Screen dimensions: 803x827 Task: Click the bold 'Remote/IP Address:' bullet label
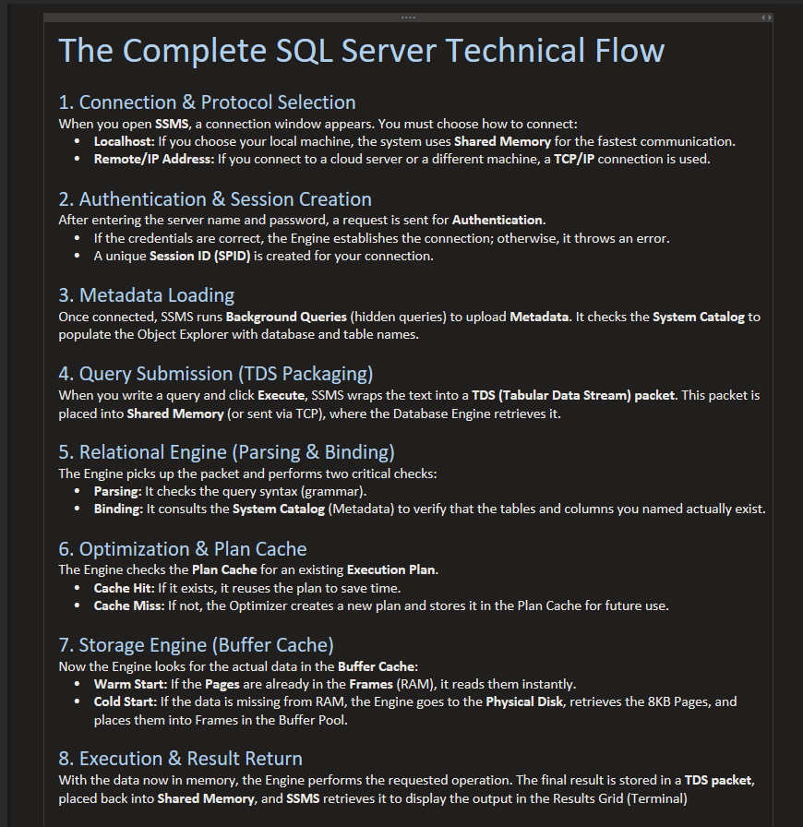[x=154, y=159]
